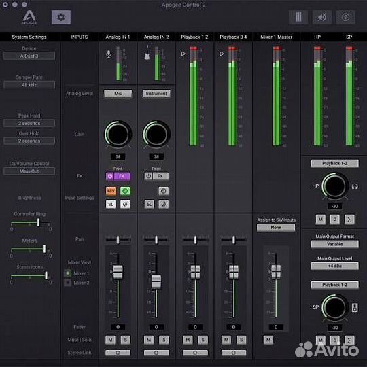Open the Sample Rate dropdown 48 kHz
The width and height of the screenshot is (367, 367).
click(29, 85)
